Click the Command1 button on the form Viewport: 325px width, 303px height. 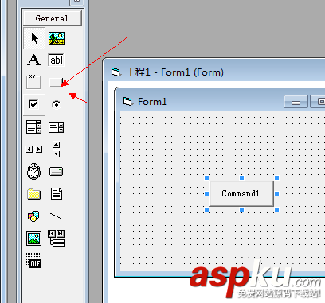pyautogui.click(x=241, y=193)
